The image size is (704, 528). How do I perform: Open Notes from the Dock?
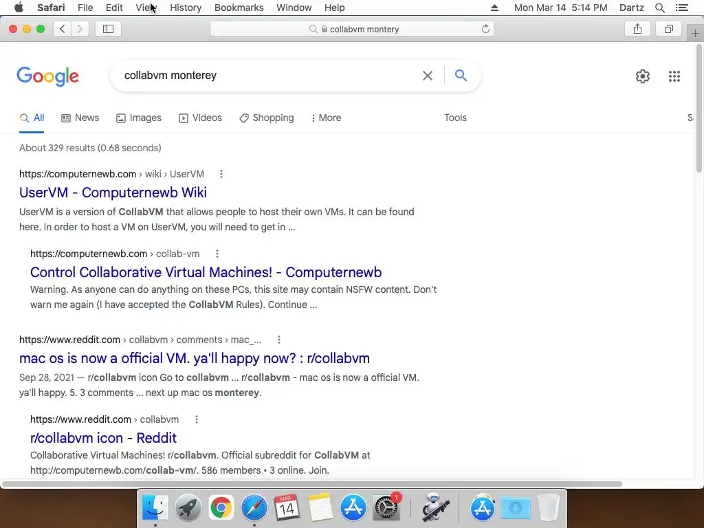pos(320,508)
